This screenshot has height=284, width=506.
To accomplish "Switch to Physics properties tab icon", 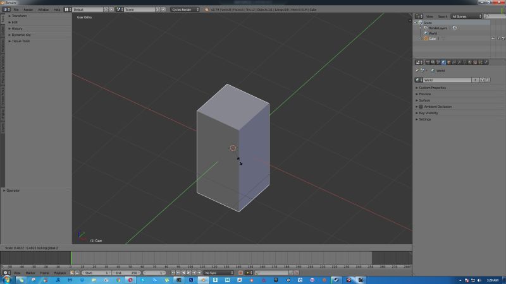I will click(x=486, y=62).
